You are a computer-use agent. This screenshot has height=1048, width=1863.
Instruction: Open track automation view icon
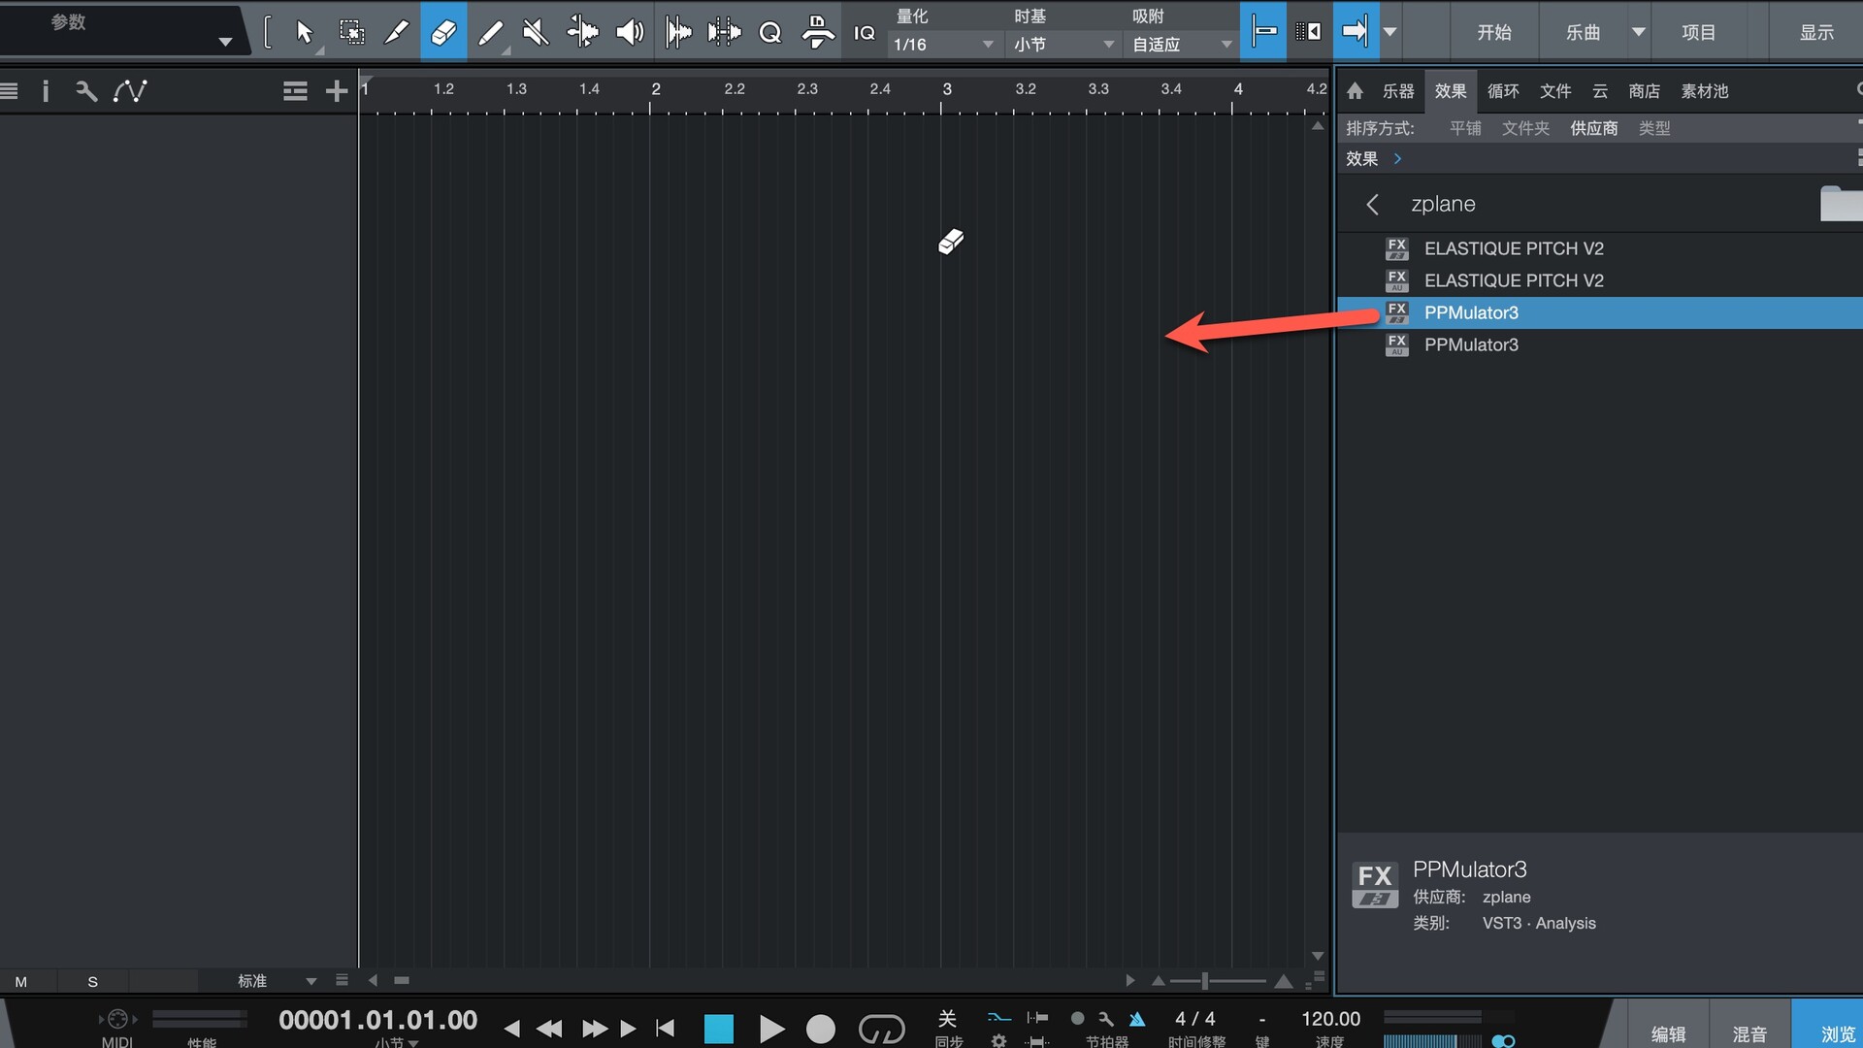(x=130, y=91)
